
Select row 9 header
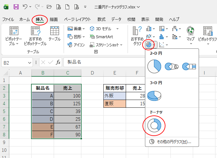[4, 142]
